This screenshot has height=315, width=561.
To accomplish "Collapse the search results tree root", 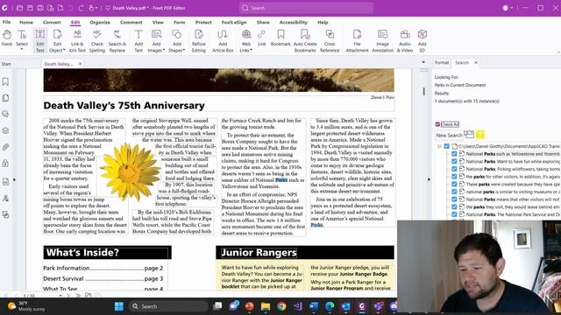I will 439,146.
